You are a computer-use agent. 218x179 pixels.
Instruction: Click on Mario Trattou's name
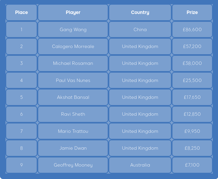pos(73,131)
